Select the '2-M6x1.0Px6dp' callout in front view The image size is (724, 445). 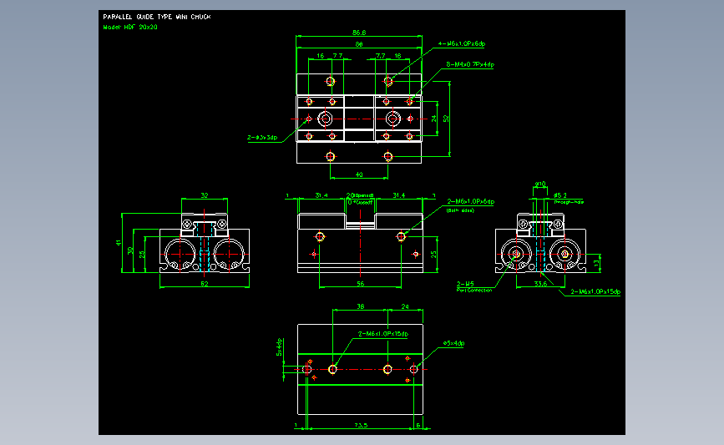[470, 202]
